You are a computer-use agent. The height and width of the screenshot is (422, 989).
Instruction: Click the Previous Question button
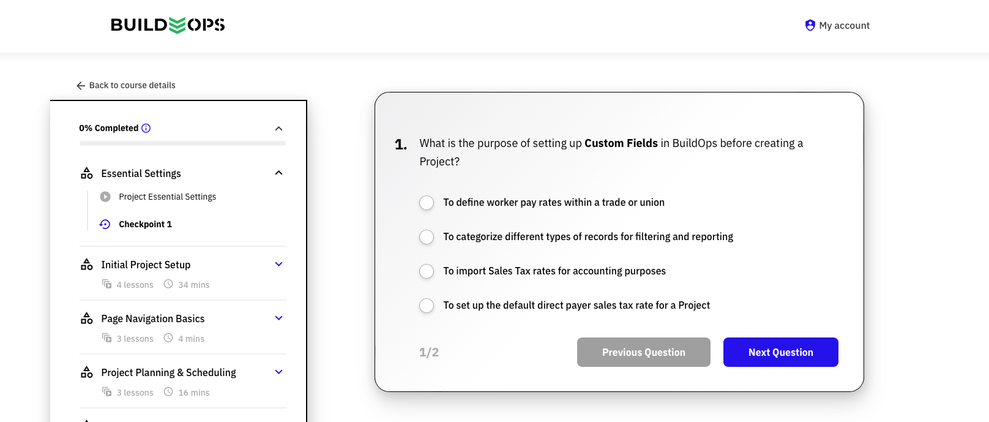pyautogui.click(x=644, y=352)
